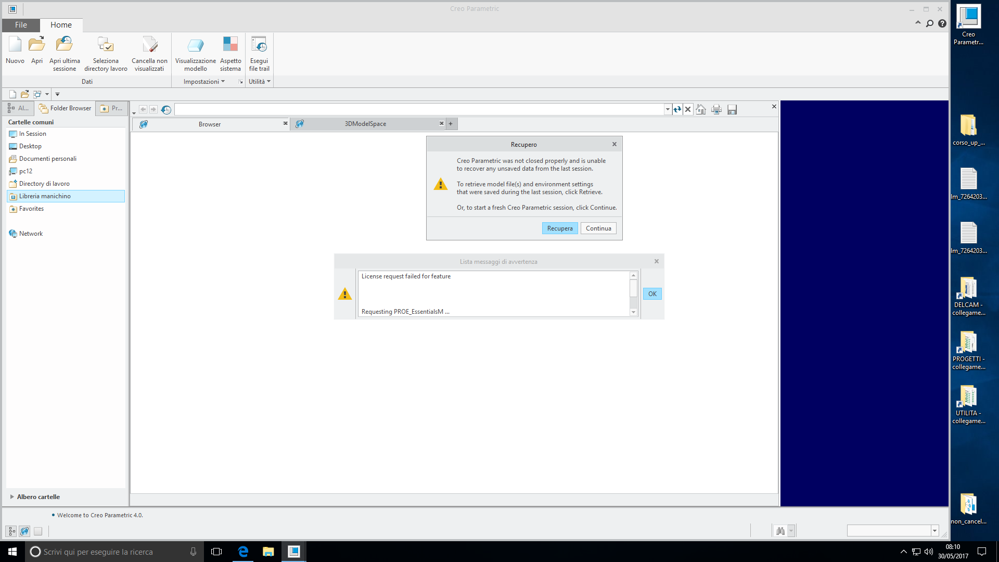Open the browser address bar dropdown arrow
The width and height of the screenshot is (999, 562).
coord(668,109)
